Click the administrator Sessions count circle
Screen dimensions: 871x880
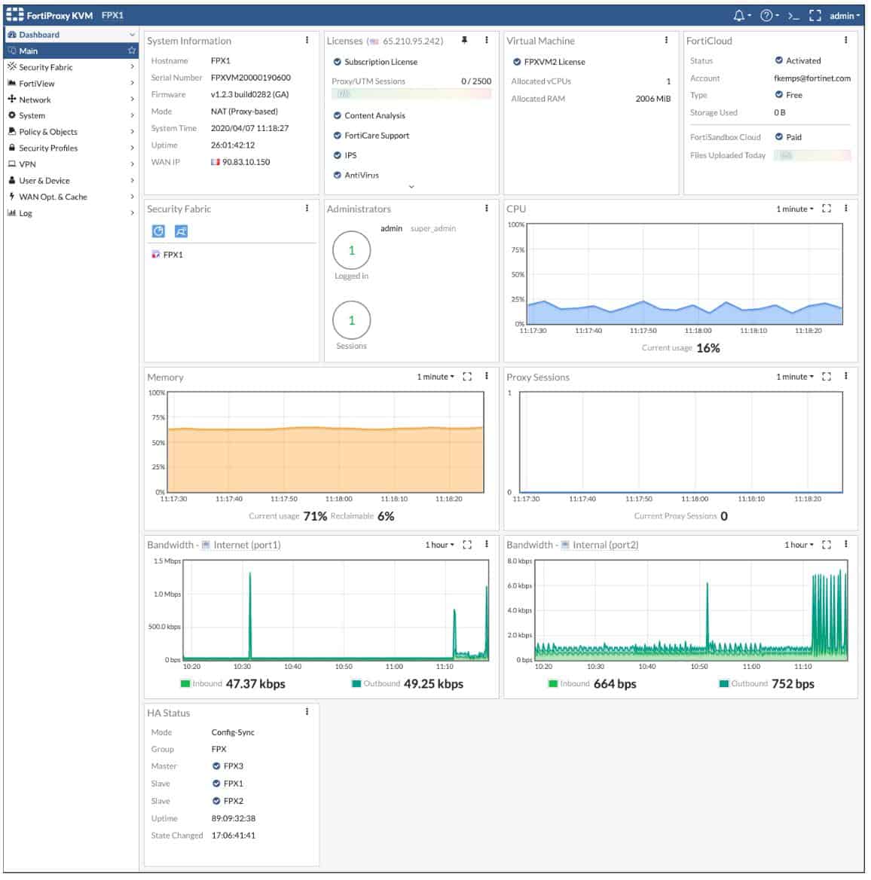coord(352,320)
